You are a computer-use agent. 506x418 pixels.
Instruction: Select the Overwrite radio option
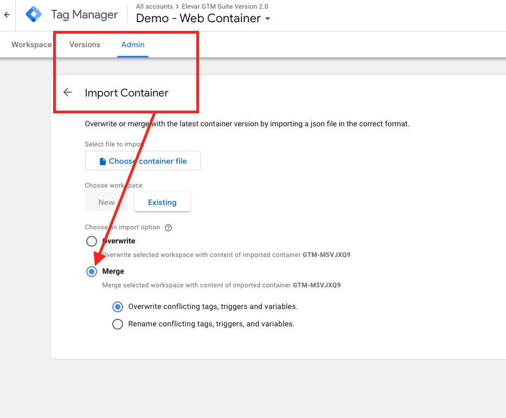pyautogui.click(x=92, y=241)
